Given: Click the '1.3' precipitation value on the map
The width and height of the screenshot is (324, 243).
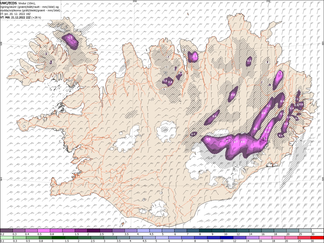Looking at the screenshot, I should (280, 74).
